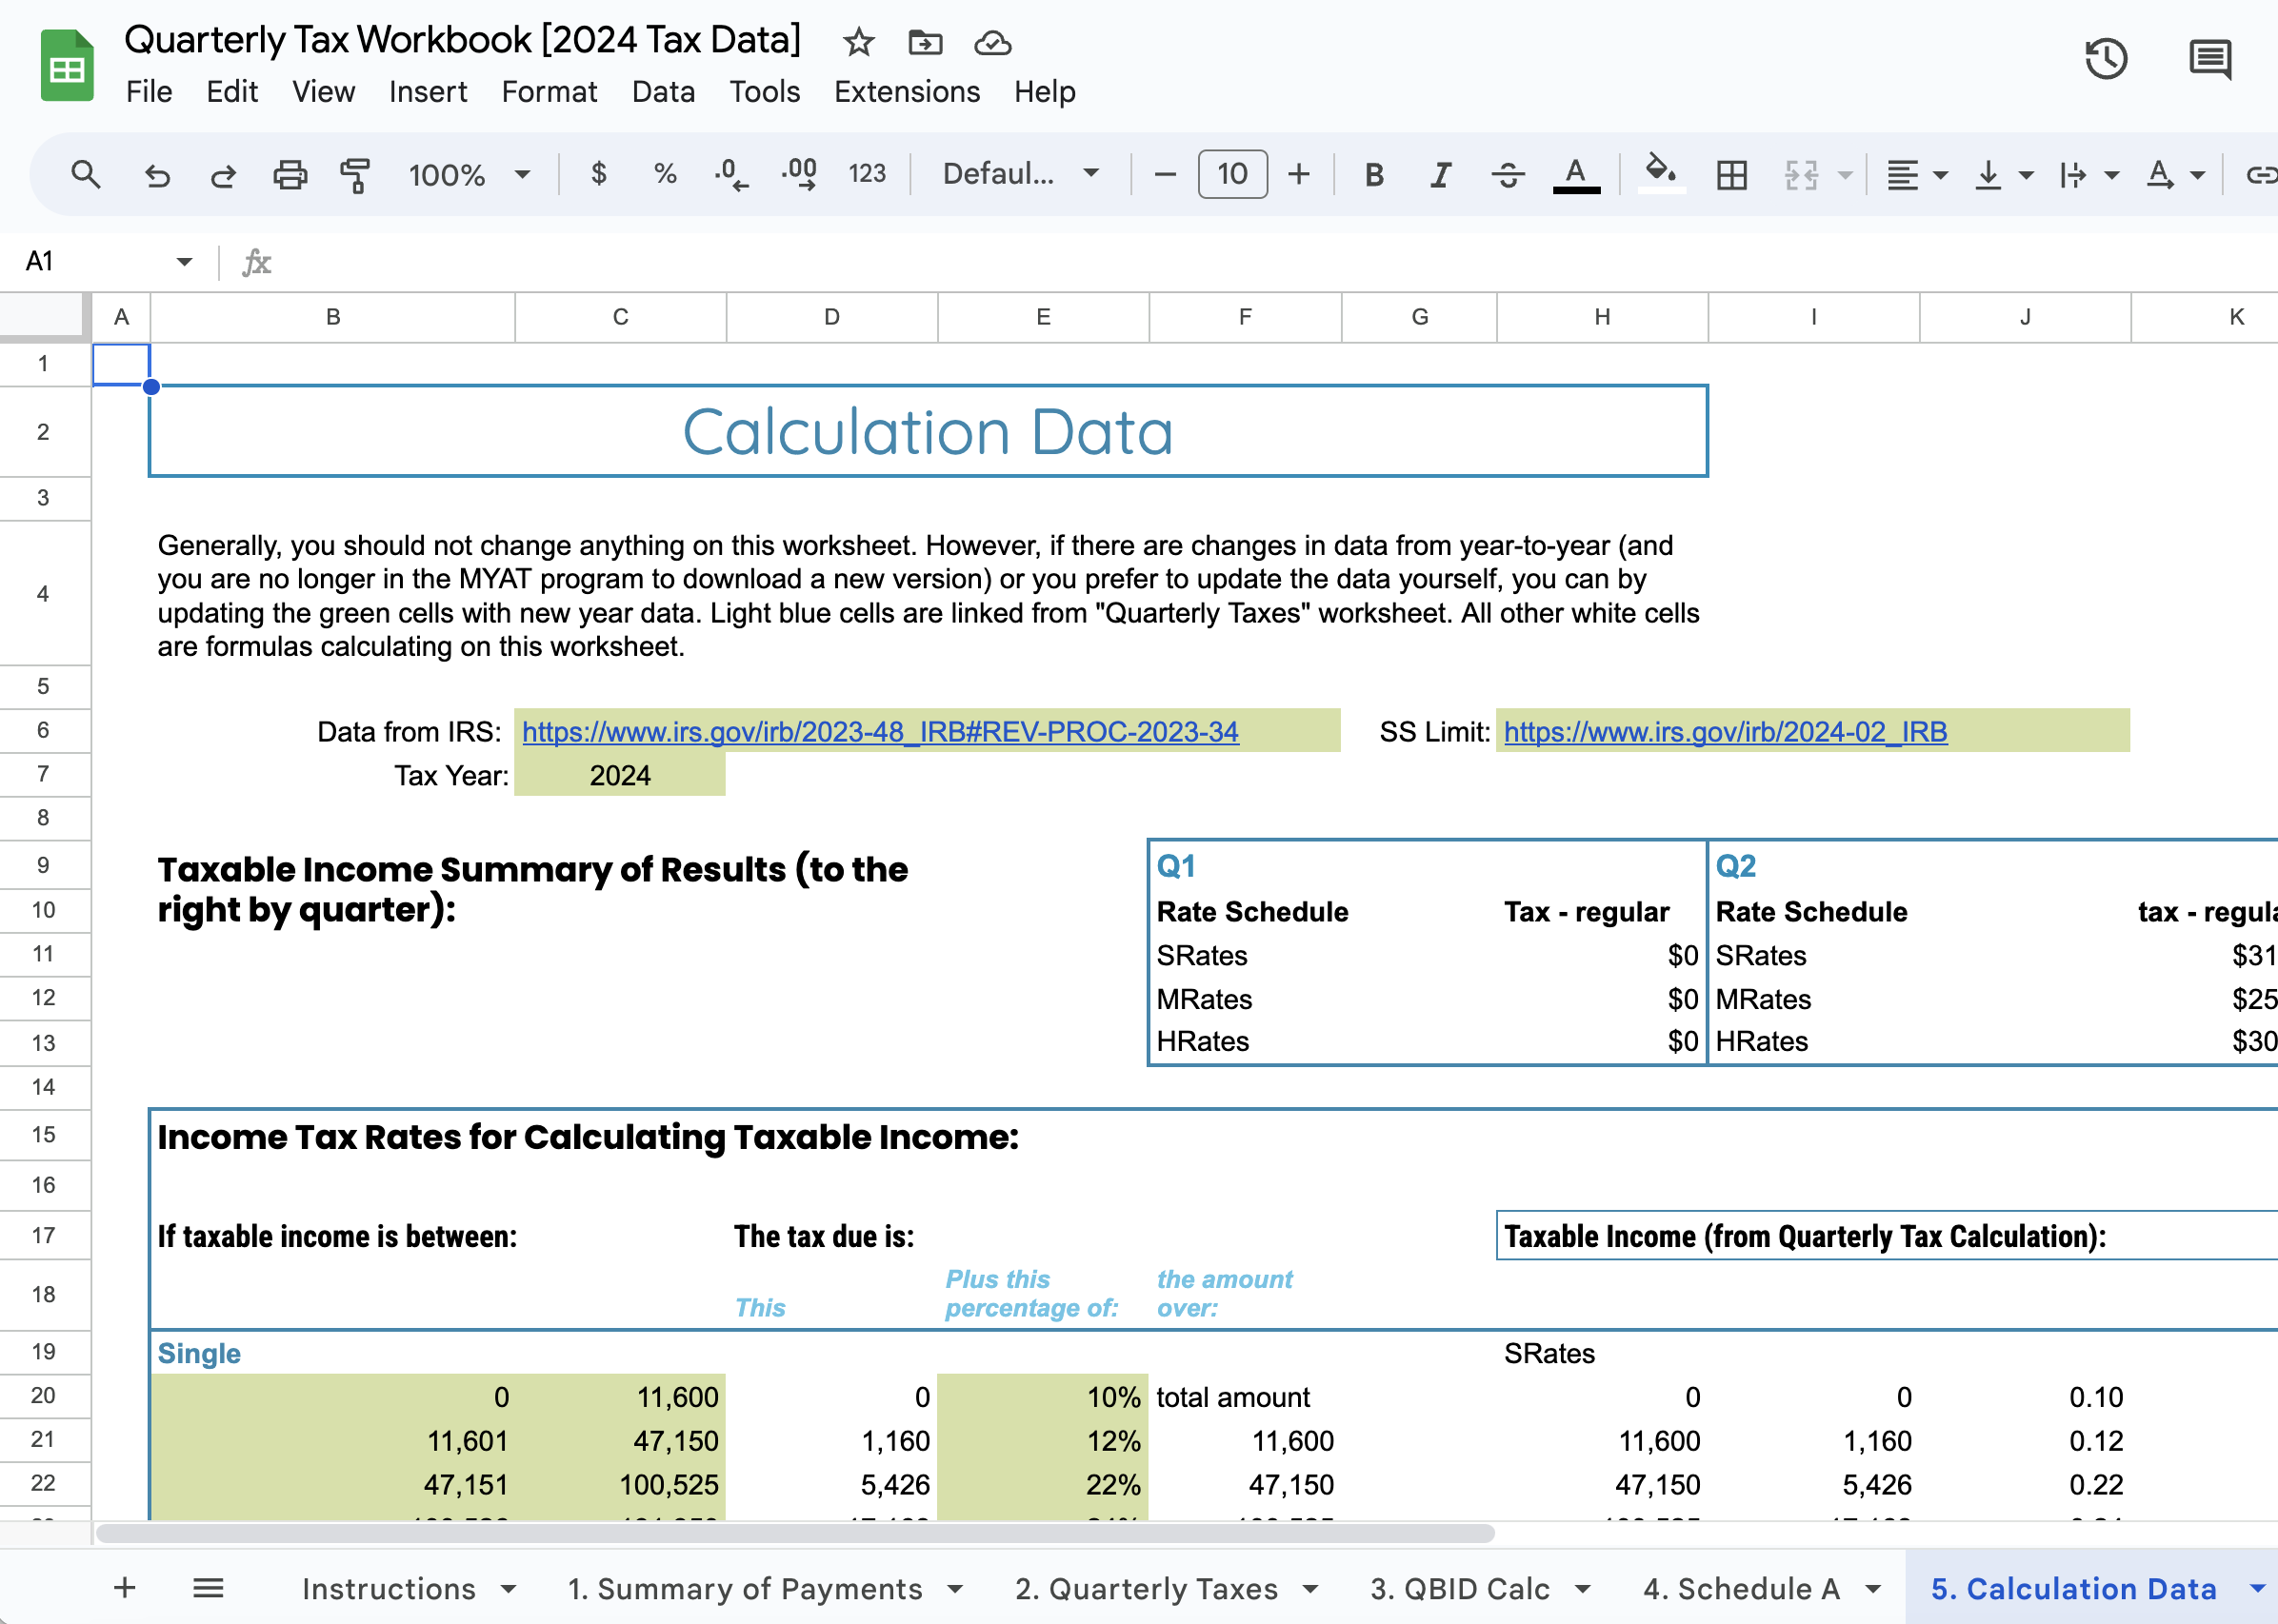Open the comments panel icon
This screenshot has height=1624, width=2278.
click(x=2209, y=59)
